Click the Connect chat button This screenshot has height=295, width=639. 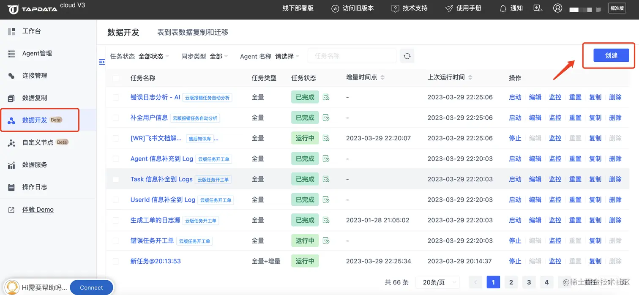(x=91, y=288)
